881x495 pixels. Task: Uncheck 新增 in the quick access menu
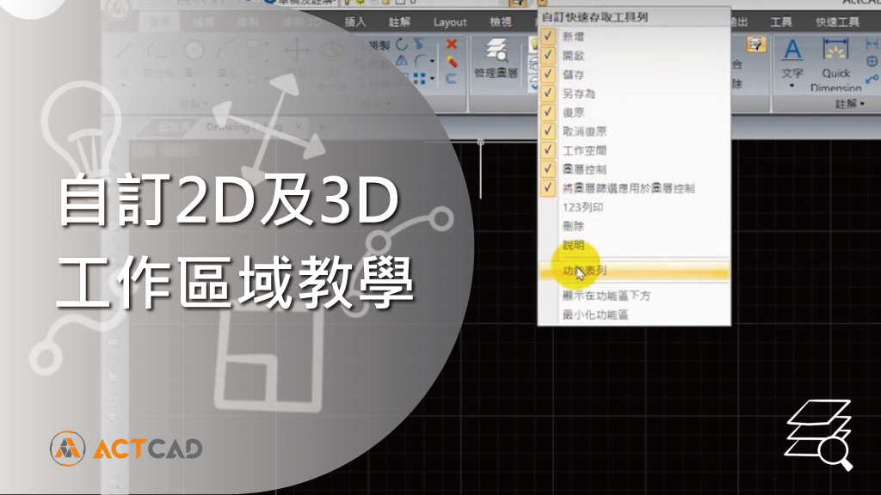pos(634,36)
